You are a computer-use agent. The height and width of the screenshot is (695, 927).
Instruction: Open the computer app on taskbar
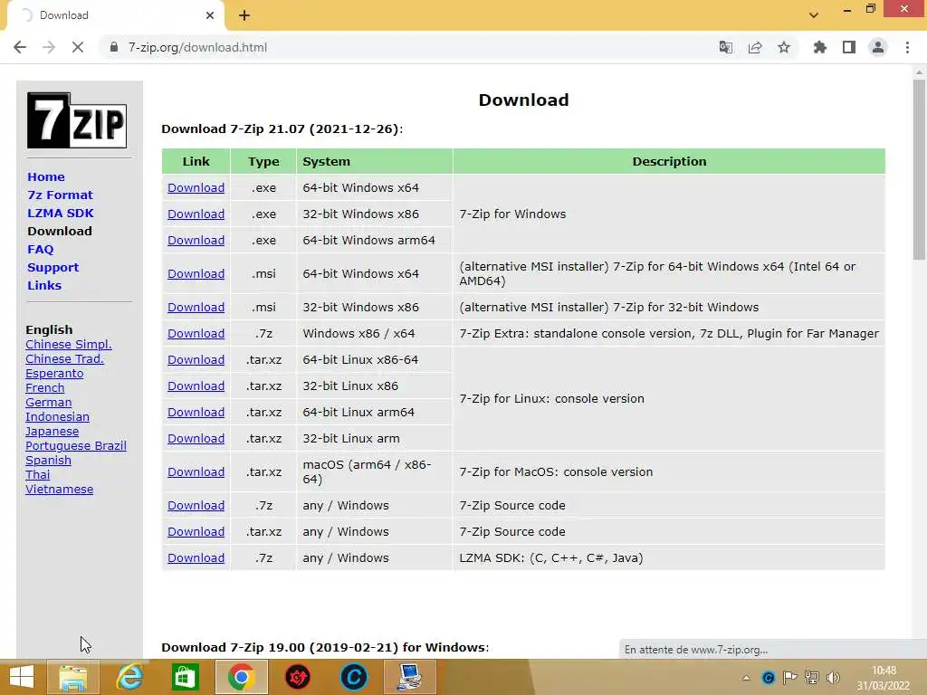point(410,677)
